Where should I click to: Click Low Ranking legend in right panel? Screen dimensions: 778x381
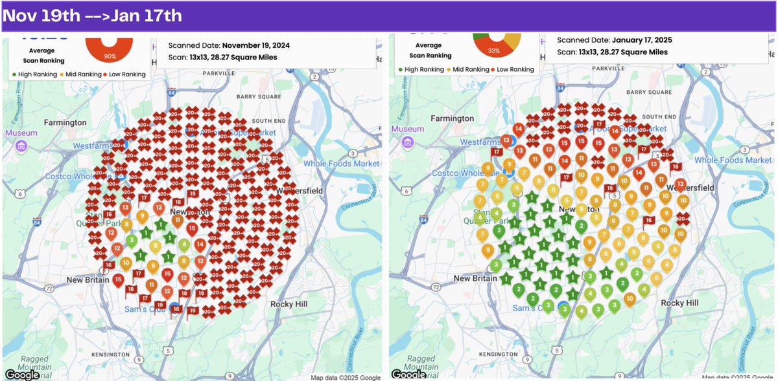[513, 69]
